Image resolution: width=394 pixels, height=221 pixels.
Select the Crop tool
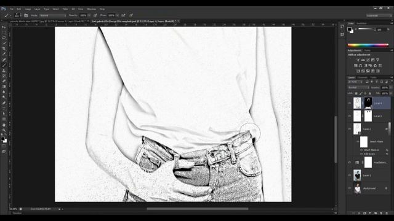[4, 48]
